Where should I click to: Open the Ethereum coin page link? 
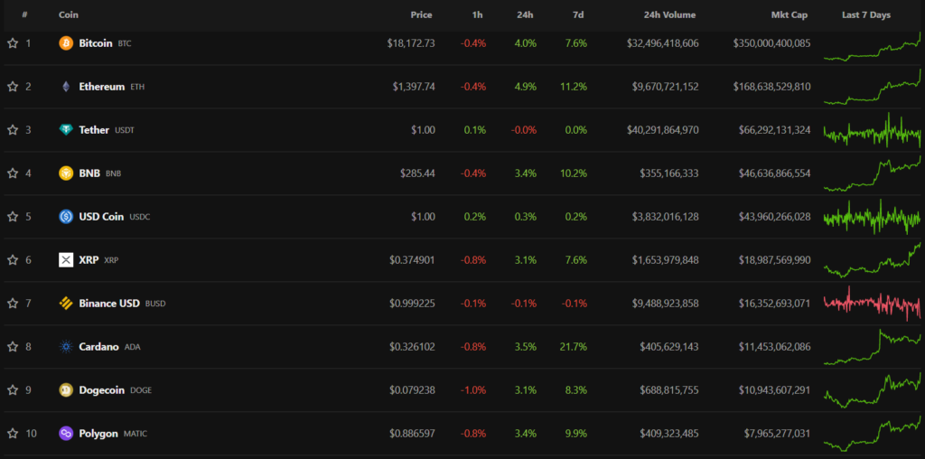pyautogui.click(x=102, y=87)
